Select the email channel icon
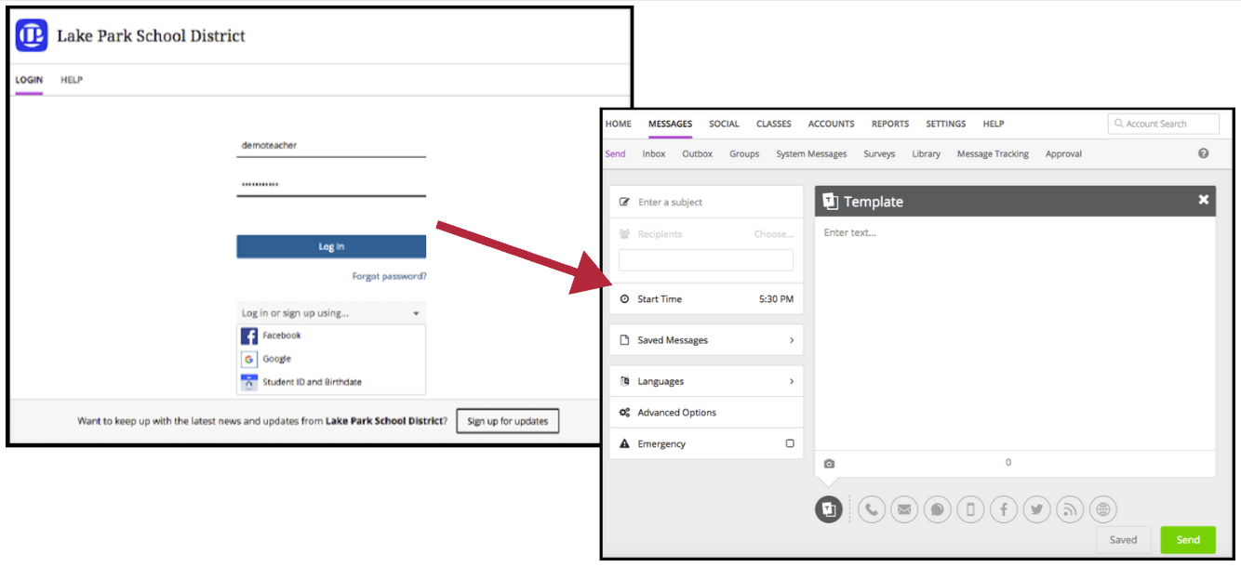 [x=904, y=509]
